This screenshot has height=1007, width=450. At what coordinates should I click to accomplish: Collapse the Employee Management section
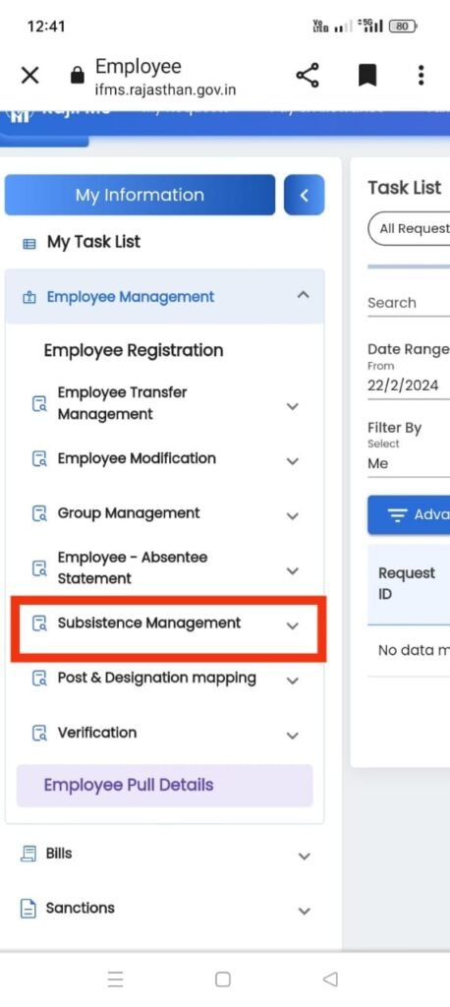[x=304, y=295]
